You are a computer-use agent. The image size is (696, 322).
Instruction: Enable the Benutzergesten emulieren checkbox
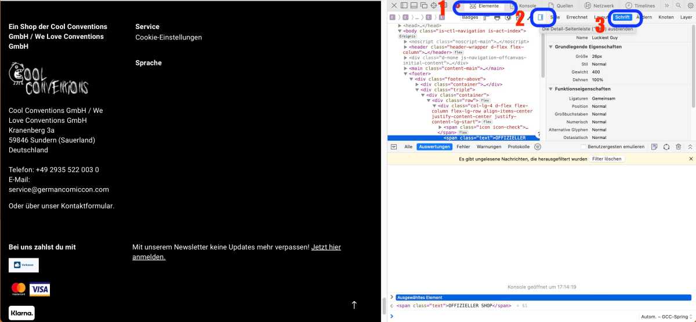click(584, 147)
